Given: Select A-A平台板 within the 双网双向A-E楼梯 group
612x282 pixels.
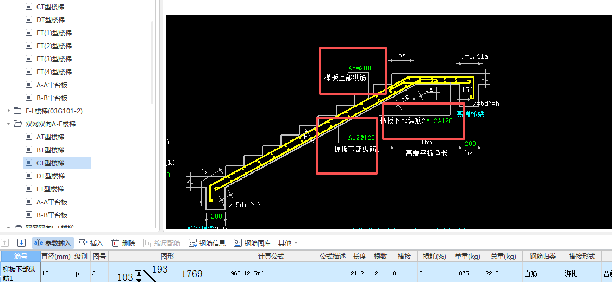Looking at the screenshot, I should [52, 202].
